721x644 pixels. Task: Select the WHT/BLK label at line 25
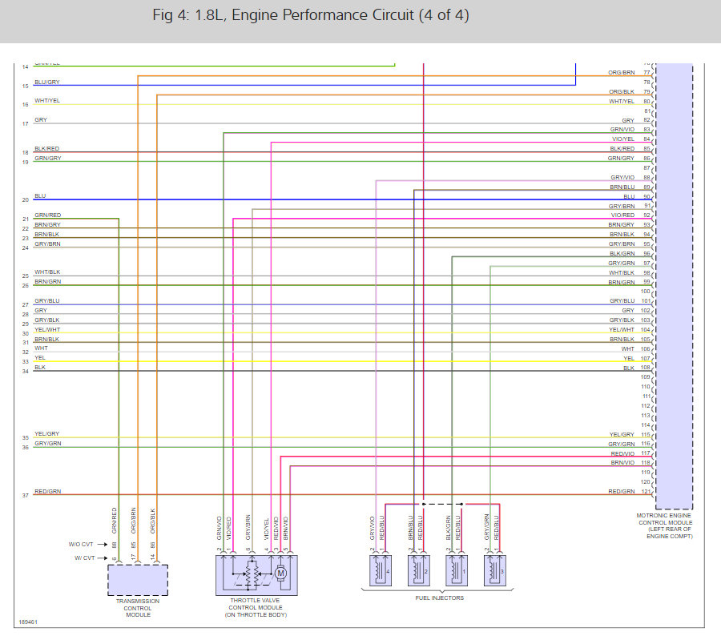(x=47, y=272)
